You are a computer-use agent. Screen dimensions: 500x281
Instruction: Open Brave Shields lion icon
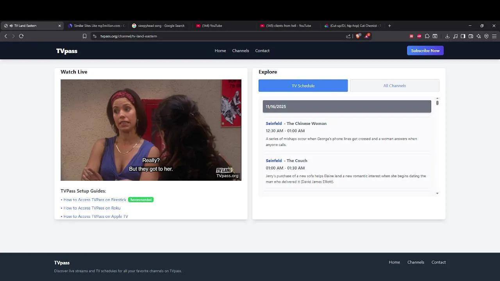pyautogui.click(x=358, y=36)
